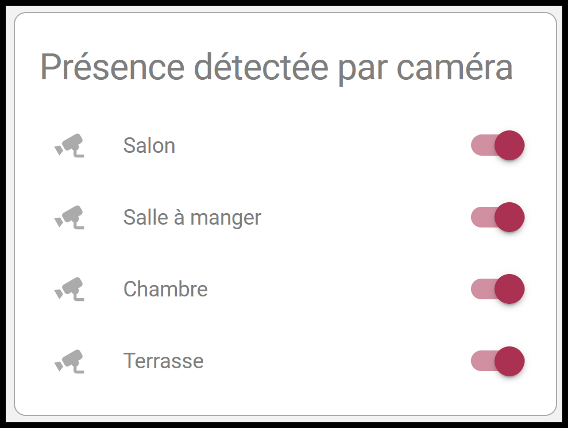This screenshot has width=568, height=428.
Task: Toggle off the Salon presence switch
Action: (498, 145)
